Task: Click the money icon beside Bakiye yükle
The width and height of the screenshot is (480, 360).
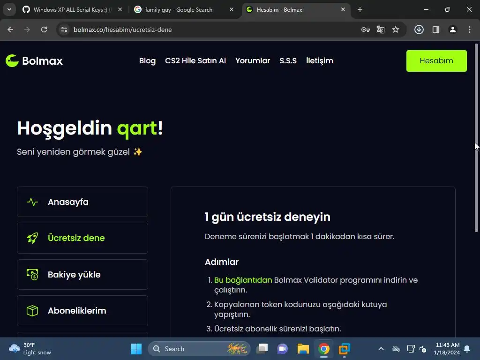Action: pyautogui.click(x=32, y=274)
